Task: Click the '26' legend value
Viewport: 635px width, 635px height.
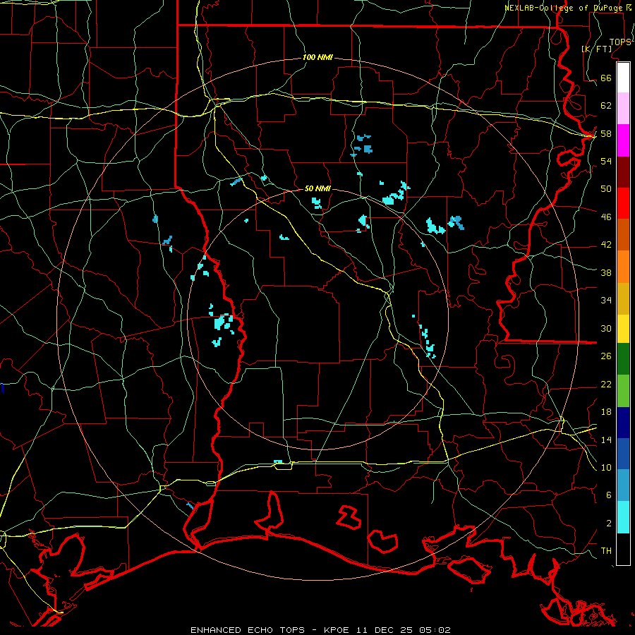Action: click(x=606, y=356)
